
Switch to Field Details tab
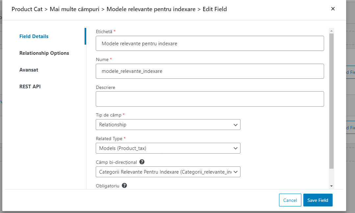[34, 36]
